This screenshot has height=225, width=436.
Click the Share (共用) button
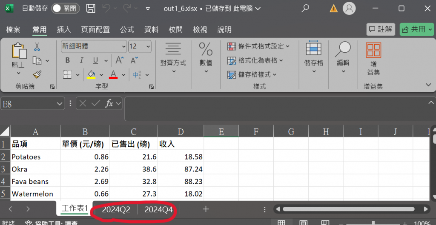(416, 29)
